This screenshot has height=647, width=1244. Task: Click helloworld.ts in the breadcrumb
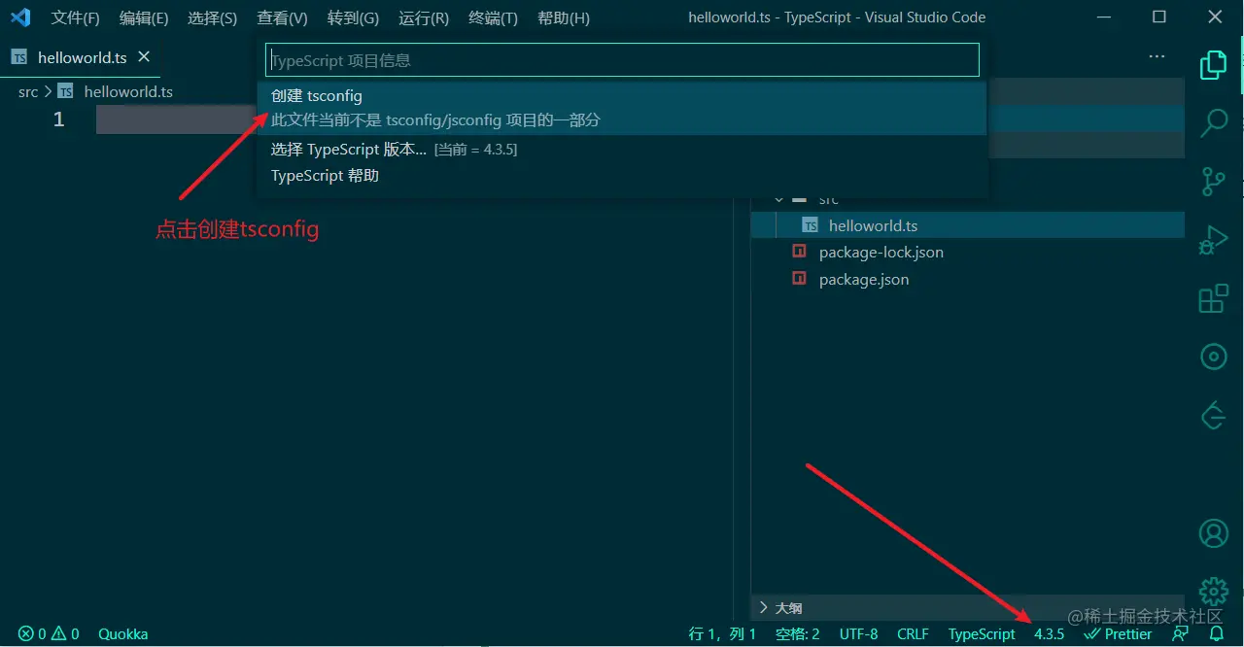pyautogui.click(x=128, y=91)
